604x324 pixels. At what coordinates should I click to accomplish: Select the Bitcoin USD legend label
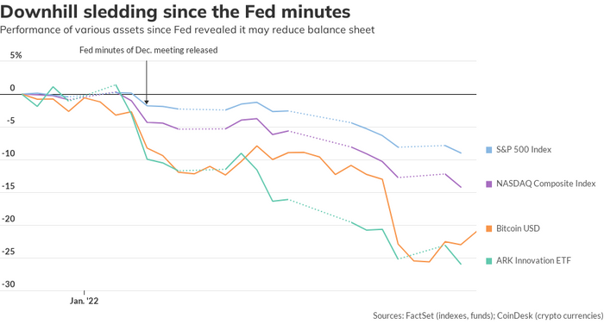coord(518,228)
